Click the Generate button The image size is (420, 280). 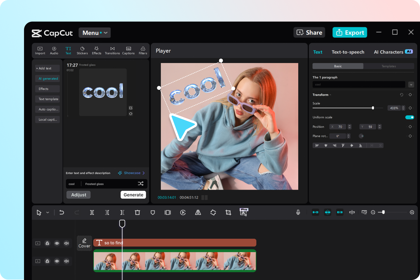133,195
